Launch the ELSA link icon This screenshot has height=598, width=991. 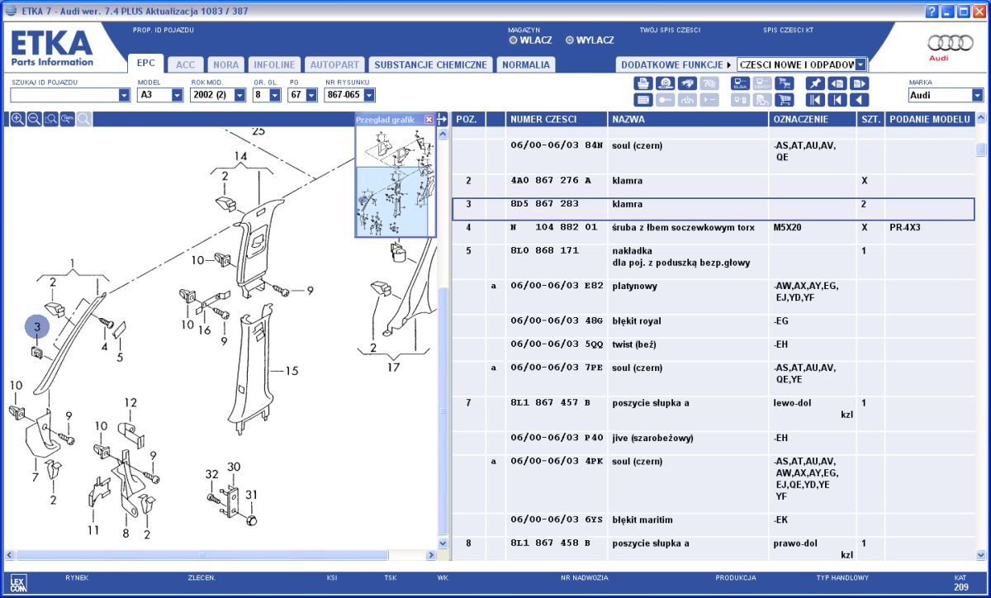[740, 83]
